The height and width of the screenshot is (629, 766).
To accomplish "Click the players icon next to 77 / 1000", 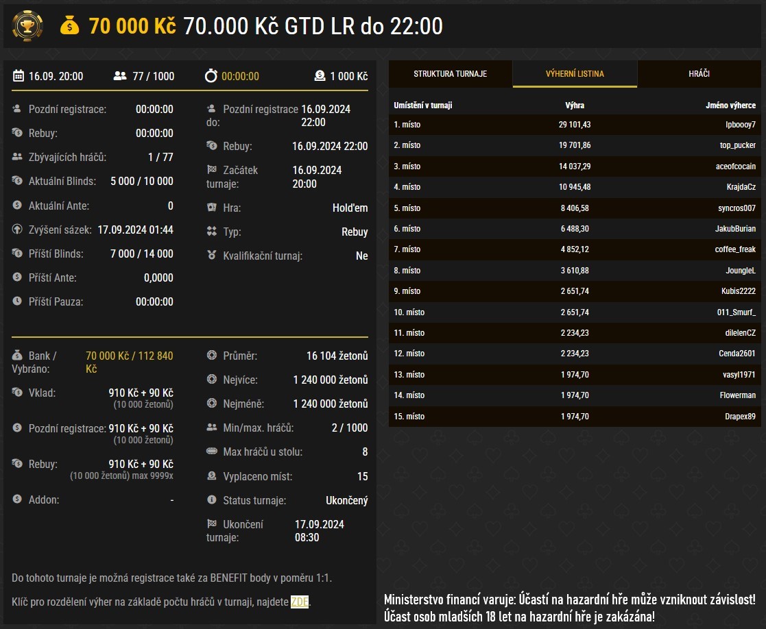I will (x=120, y=76).
